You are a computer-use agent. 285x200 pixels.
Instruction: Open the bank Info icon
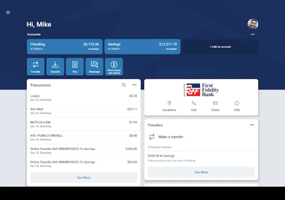click(237, 106)
